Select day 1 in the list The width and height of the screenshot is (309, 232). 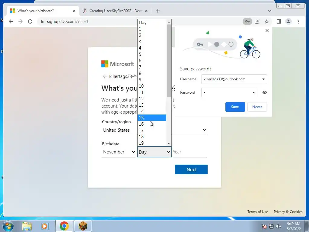click(x=152, y=29)
